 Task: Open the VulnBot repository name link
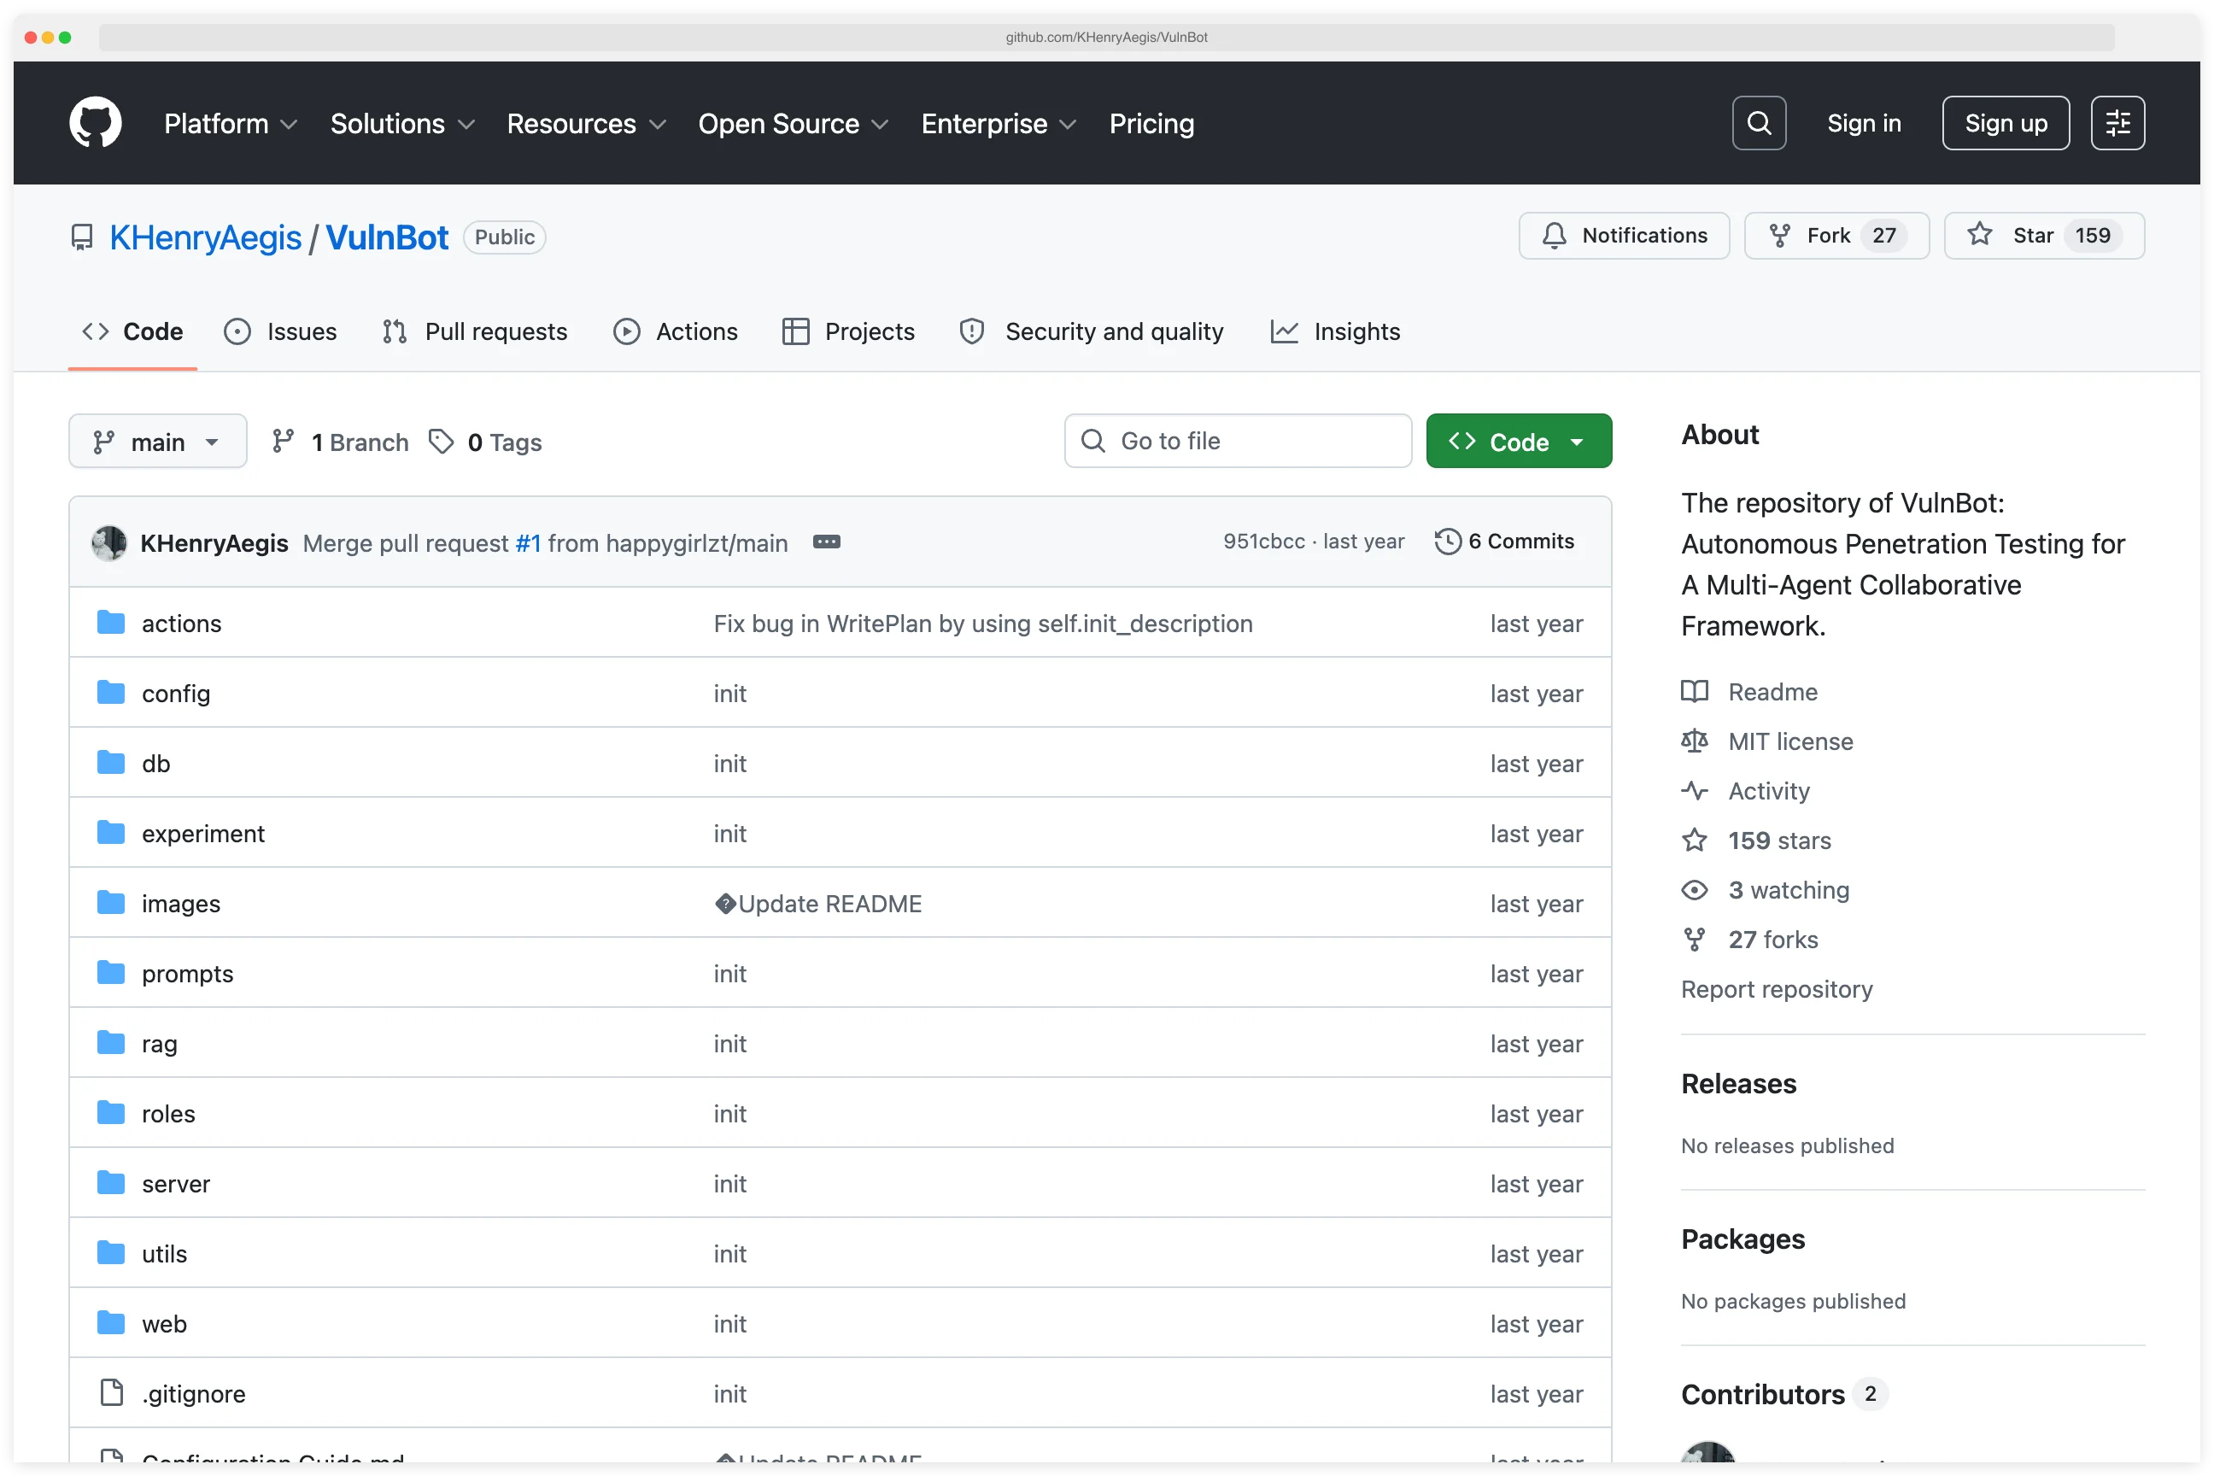387,237
